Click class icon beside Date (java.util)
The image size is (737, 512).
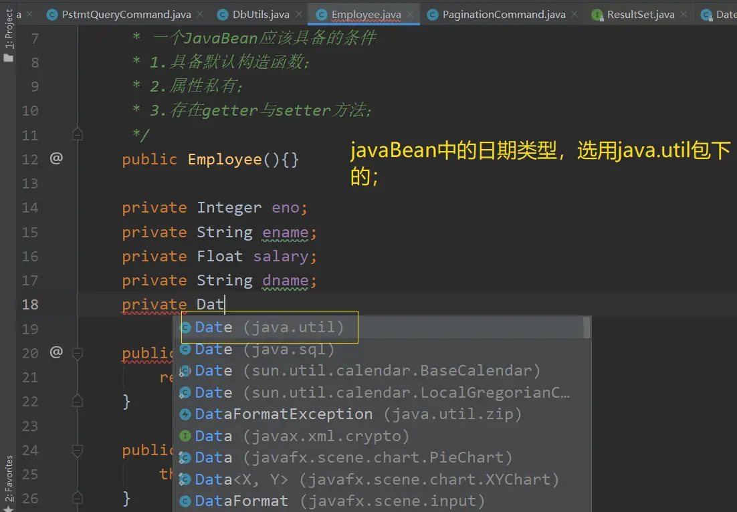pos(185,328)
